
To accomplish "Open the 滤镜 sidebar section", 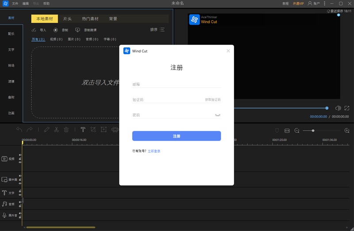I will (11, 81).
